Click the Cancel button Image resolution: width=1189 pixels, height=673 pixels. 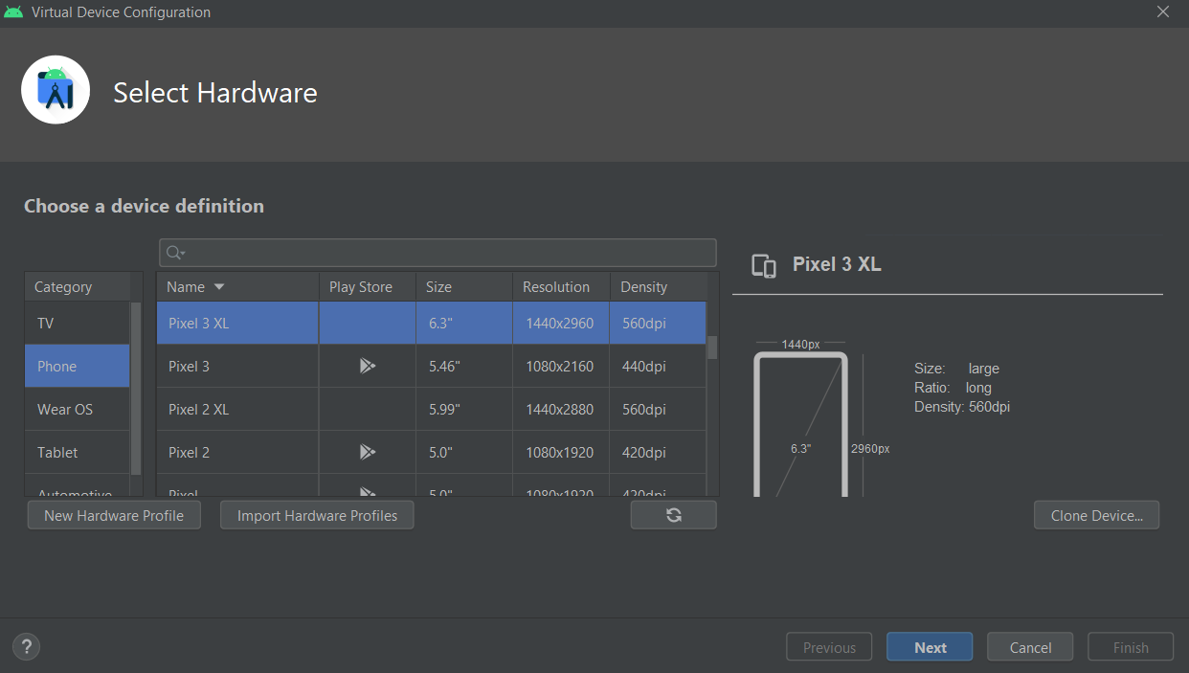point(1030,647)
